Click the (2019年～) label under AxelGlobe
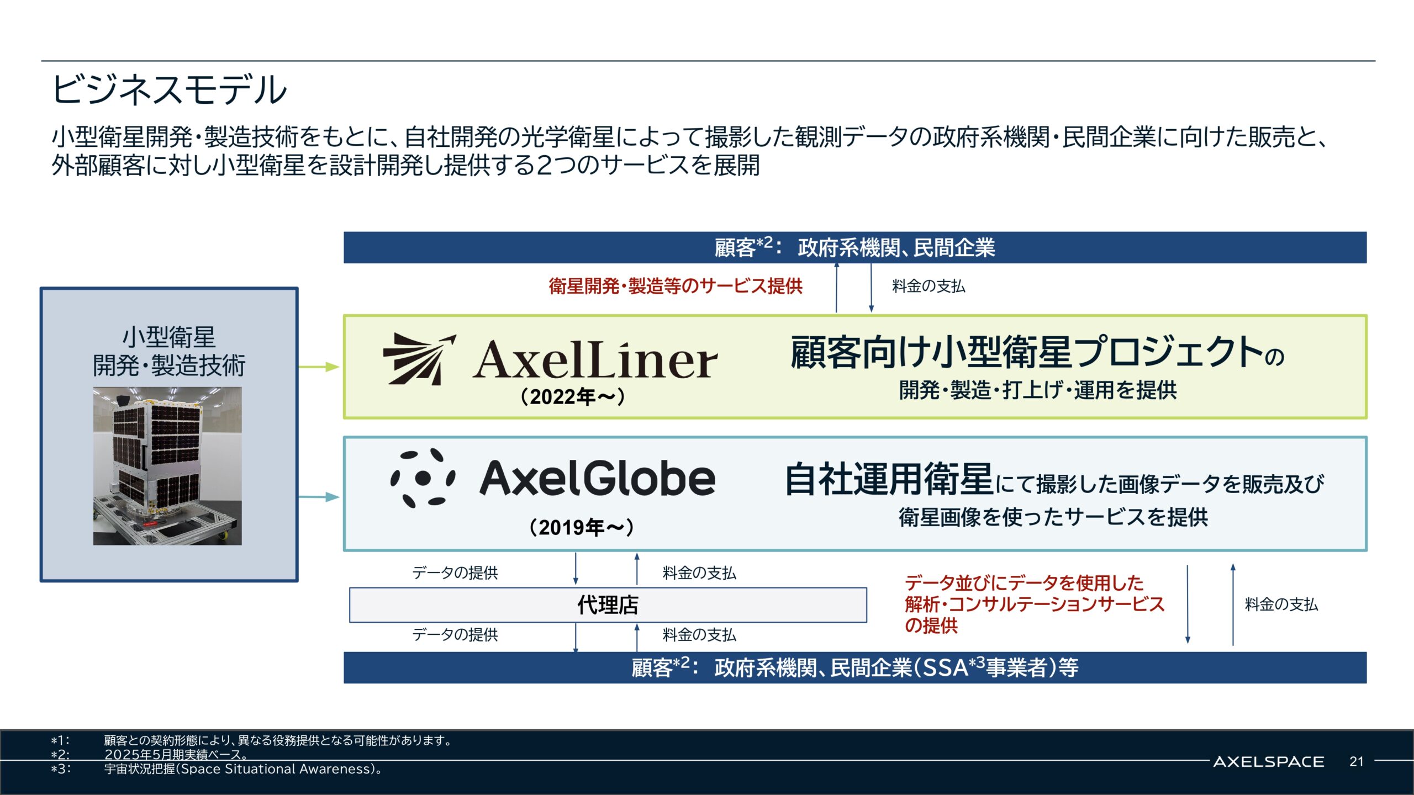Viewport: 1414px width, 795px height. click(582, 527)
